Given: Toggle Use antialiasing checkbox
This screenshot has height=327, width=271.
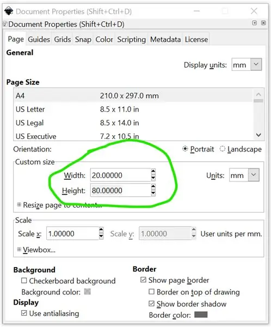Looking at the screenshot, I should [x=24, y=313].
